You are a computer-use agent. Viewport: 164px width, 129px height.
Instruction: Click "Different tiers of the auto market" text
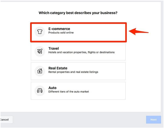[x=68, y=92]
